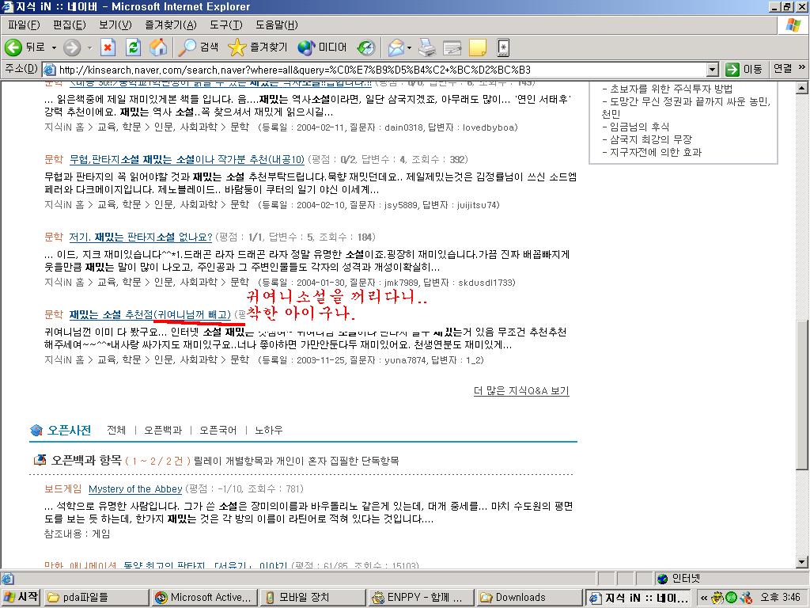Open Favorites (즐겨찾기) star toolbar button
This screenshot has height=608, width=810.
click(257, 47)
